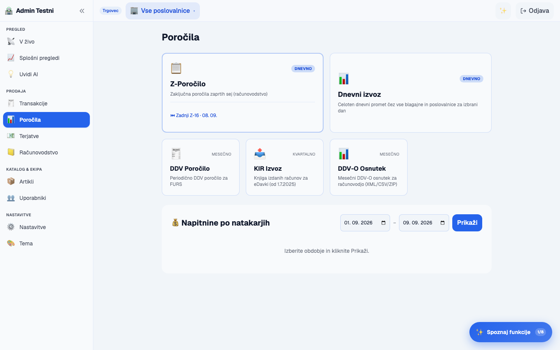Collapse the sidebar with the double chevron
Image resolution: width=560 pixels, height=350 pixels.
point(82,11)
